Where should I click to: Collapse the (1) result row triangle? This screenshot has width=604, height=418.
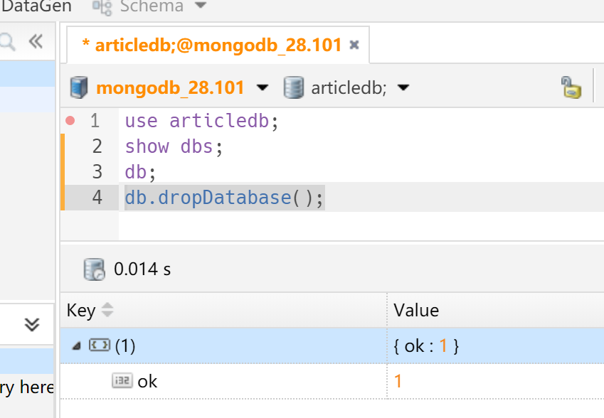76,346
